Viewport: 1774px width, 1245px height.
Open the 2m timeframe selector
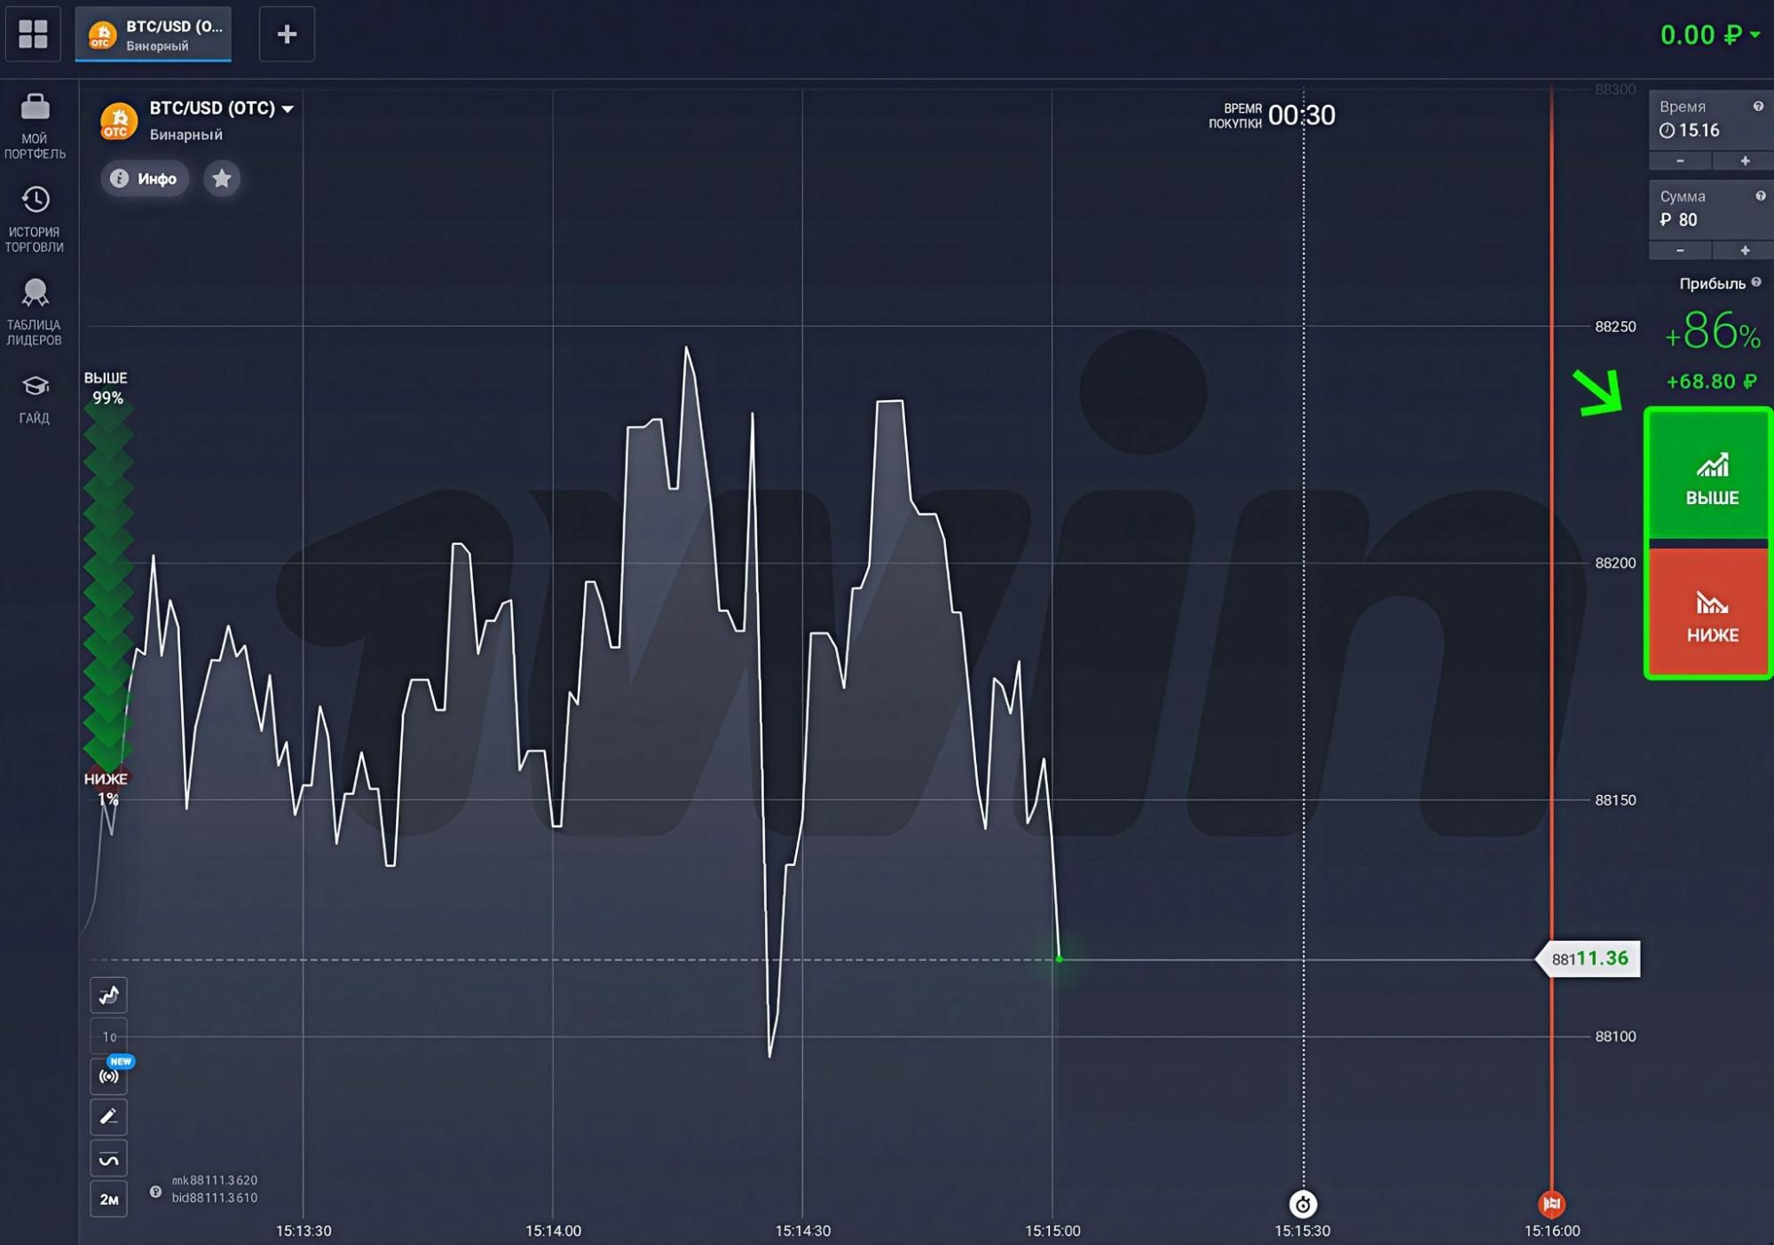tap(108, 1200)
